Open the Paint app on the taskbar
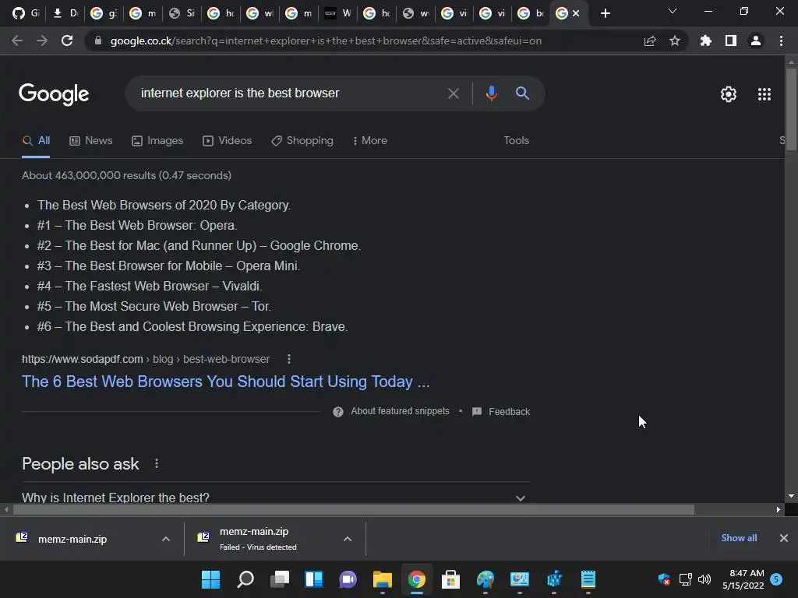 click(485, 579)
